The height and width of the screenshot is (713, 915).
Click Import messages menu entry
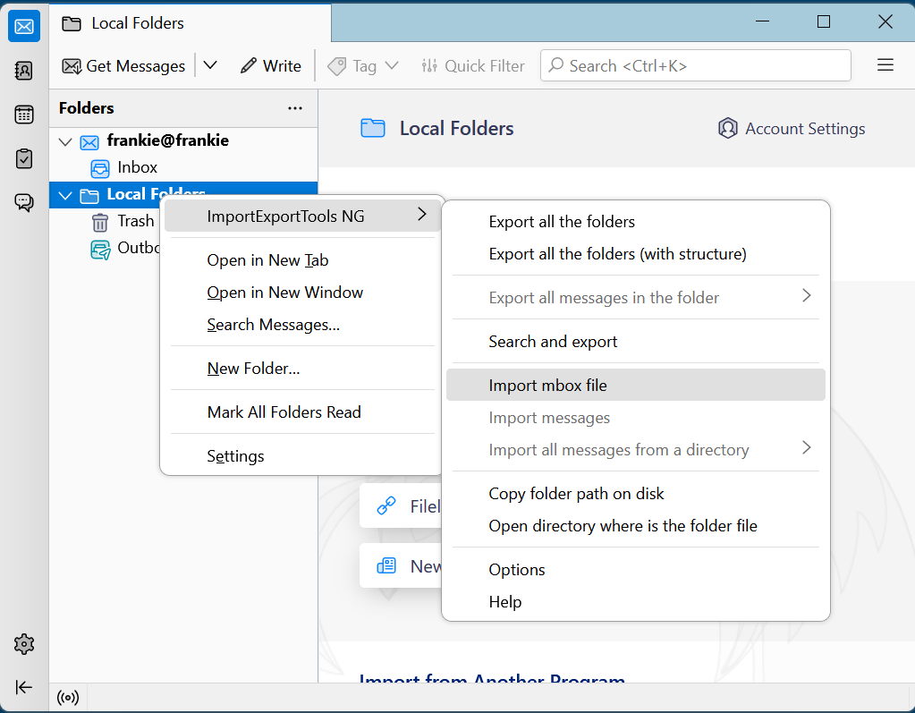click(636, 418)
